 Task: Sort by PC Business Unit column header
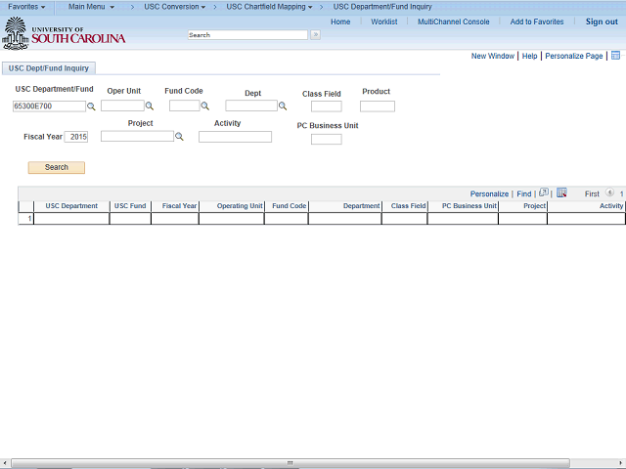pos(469,206)
